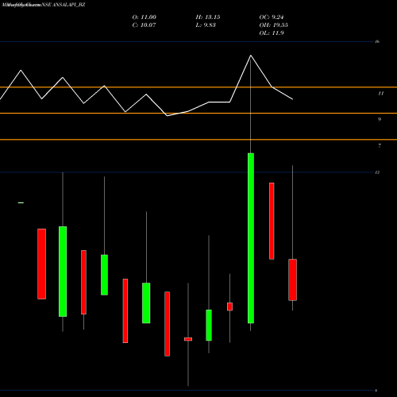Click the small green dash at the left
The image size is (397, 397).
click(x=21, y=203)
